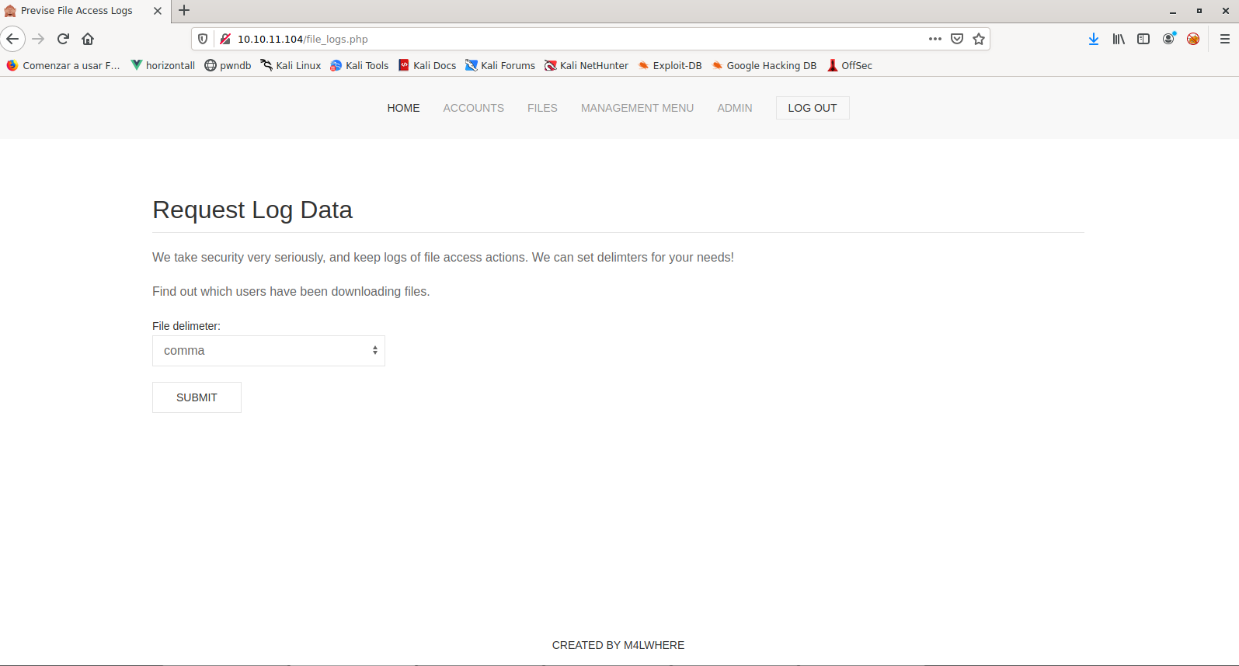Image resolution: width=1239 pixels, height=666 pixels.
Task: Open the FILES navigation item
Action: point(542,108)
